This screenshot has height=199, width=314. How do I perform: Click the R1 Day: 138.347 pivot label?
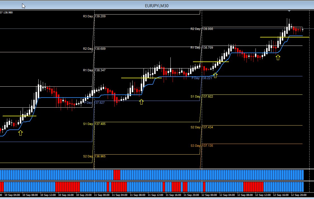[x=94, y=70]
